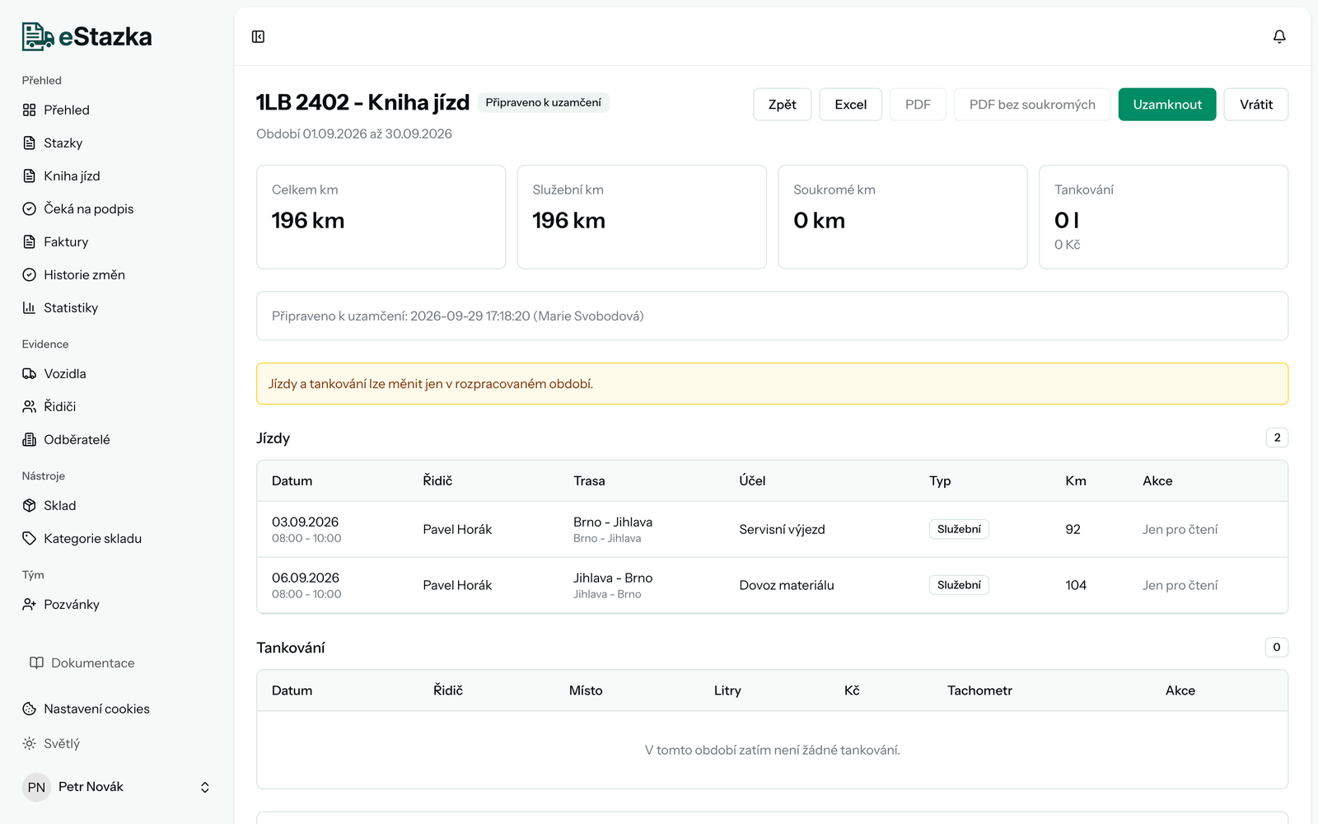This screenshot has width=1318, height=824.
Task: Open notifications bell icon
Action: point(1279,36)
